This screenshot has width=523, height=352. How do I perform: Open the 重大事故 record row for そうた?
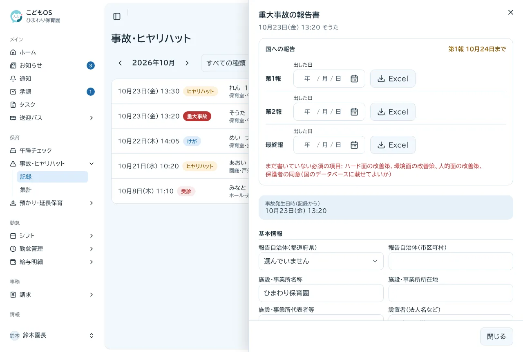180,116
